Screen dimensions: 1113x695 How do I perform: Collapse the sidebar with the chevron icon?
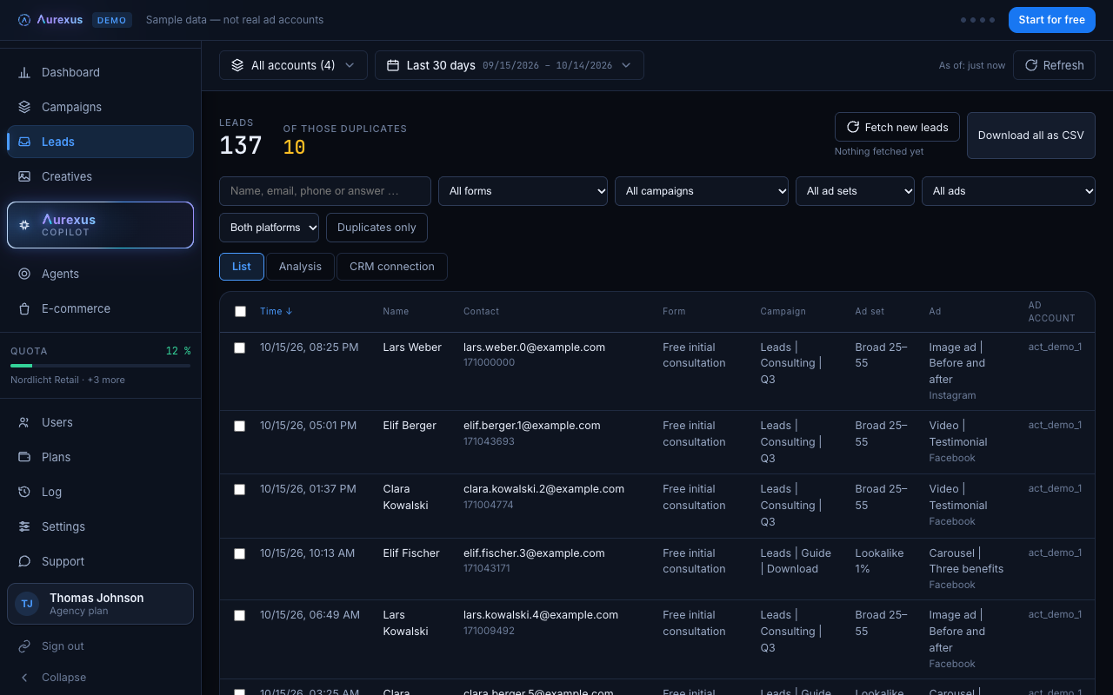[24, 678]
